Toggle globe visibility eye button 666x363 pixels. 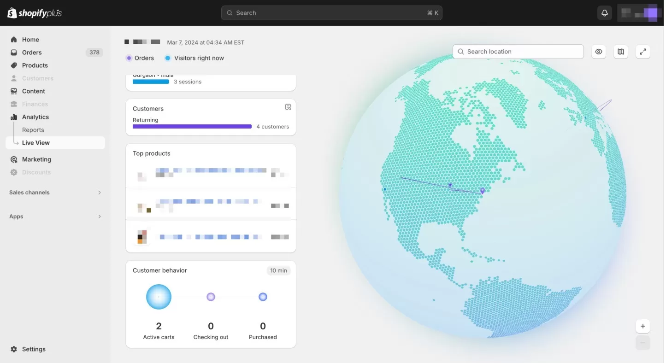point(599,52)
